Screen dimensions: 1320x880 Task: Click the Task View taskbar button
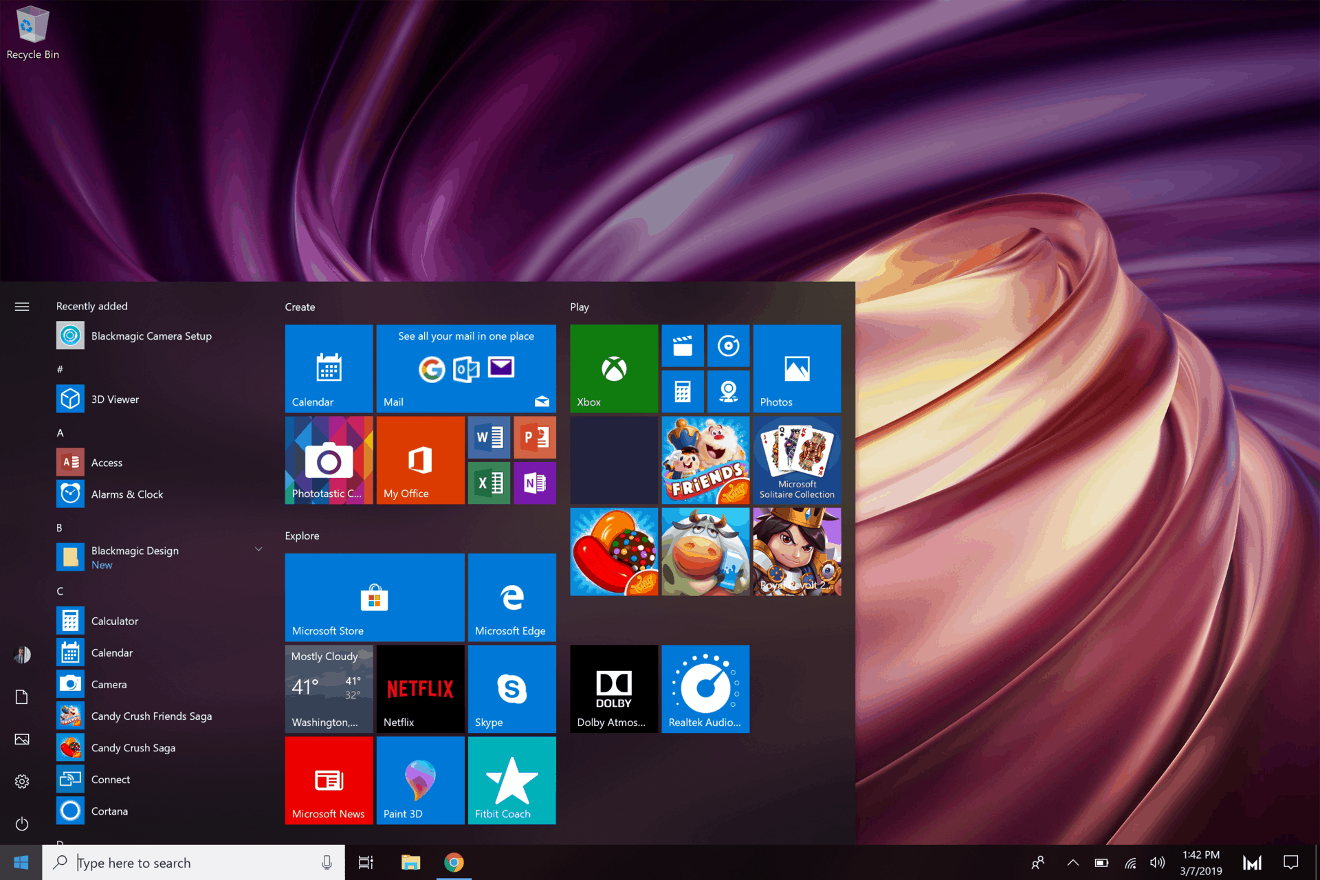(x=366, y=863)
